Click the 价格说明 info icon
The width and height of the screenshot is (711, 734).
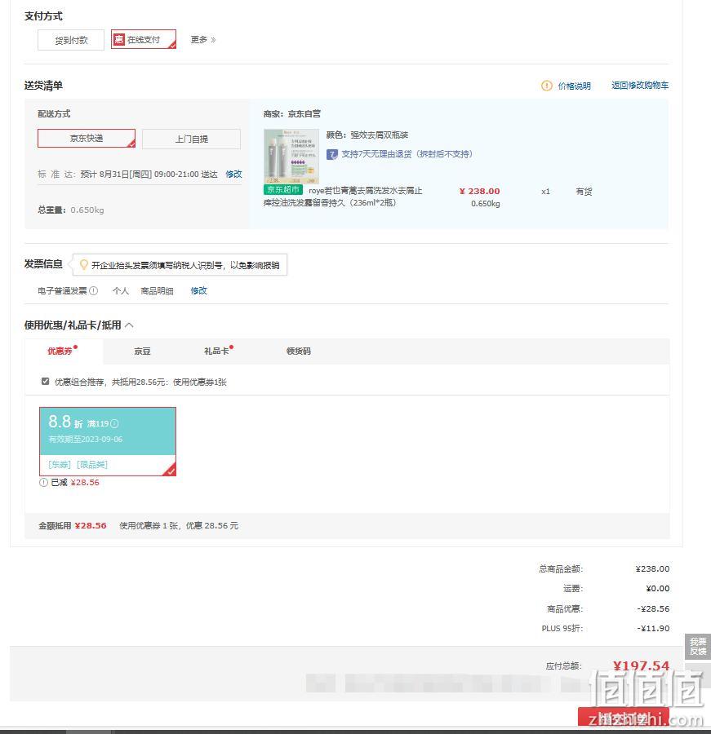pyautogui.click(x=546, y=86)
